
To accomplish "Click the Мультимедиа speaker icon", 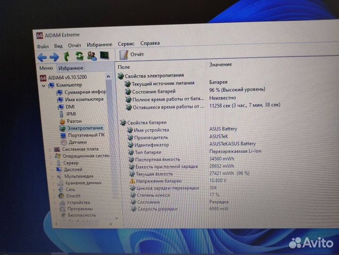I will [60, 177].
